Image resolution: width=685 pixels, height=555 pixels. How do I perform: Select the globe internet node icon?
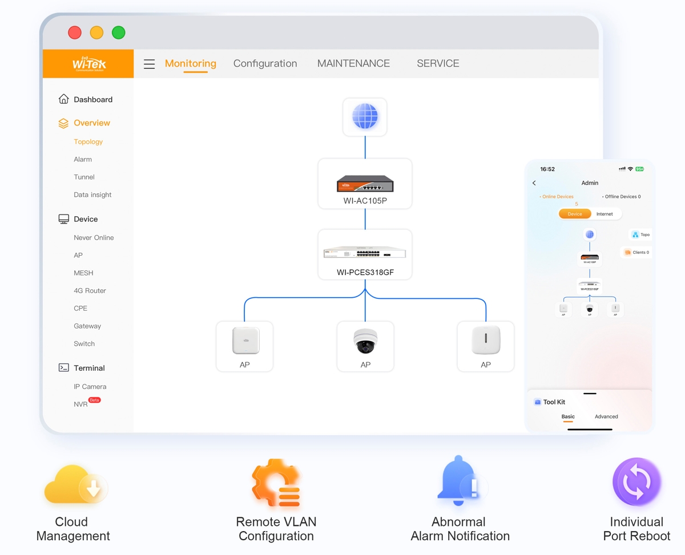(365, 117)
